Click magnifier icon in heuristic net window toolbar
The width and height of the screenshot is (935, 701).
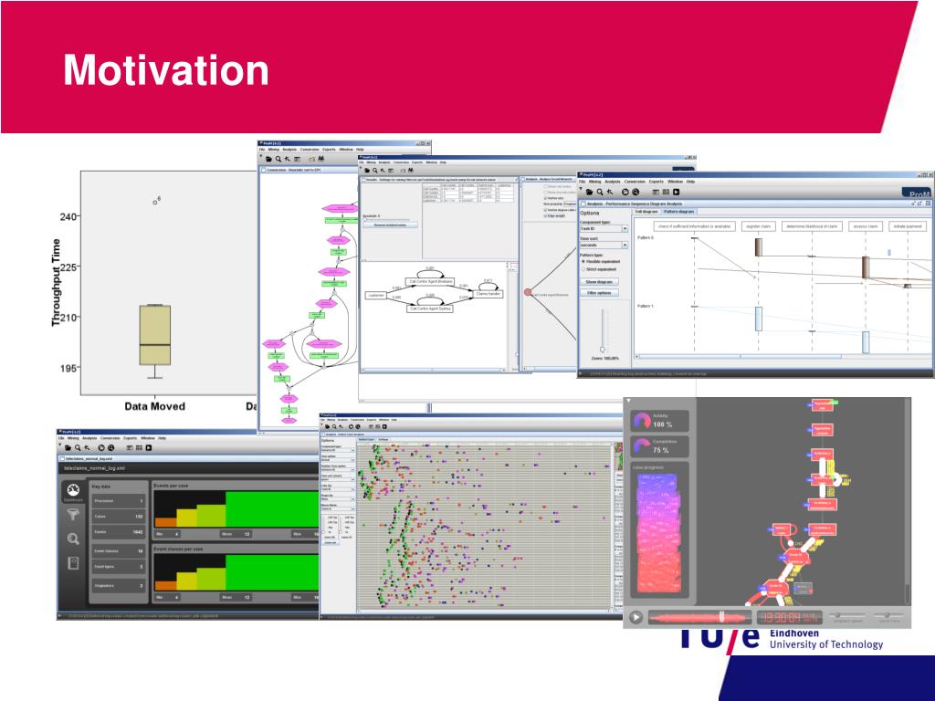pyautogui.click(x=278, y=159)
